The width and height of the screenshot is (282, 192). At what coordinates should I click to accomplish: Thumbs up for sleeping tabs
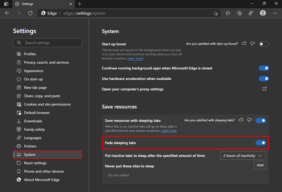click(241, 120)
